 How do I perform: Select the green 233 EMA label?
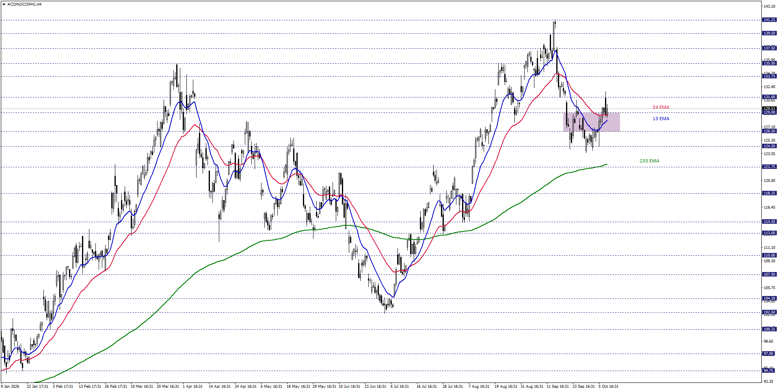click(649, 161)
